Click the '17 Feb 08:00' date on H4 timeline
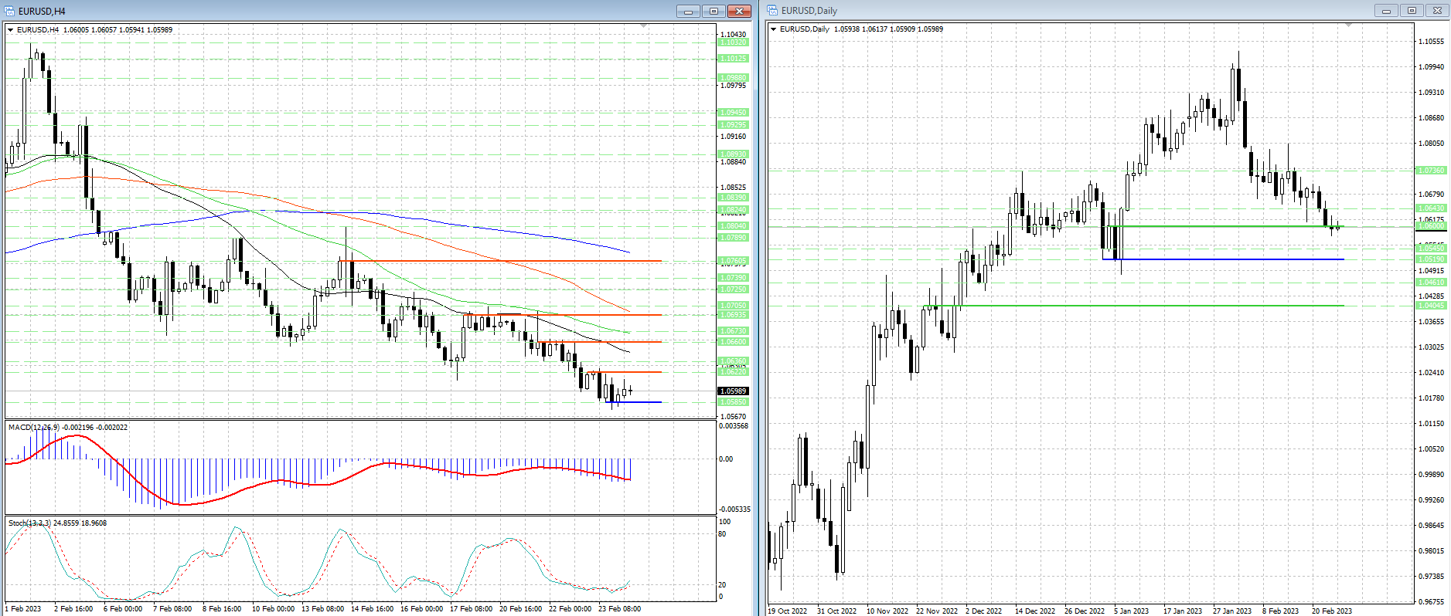Image resolution: width=1451 pixels, height=616 pixels. click(x=472, y=609)
